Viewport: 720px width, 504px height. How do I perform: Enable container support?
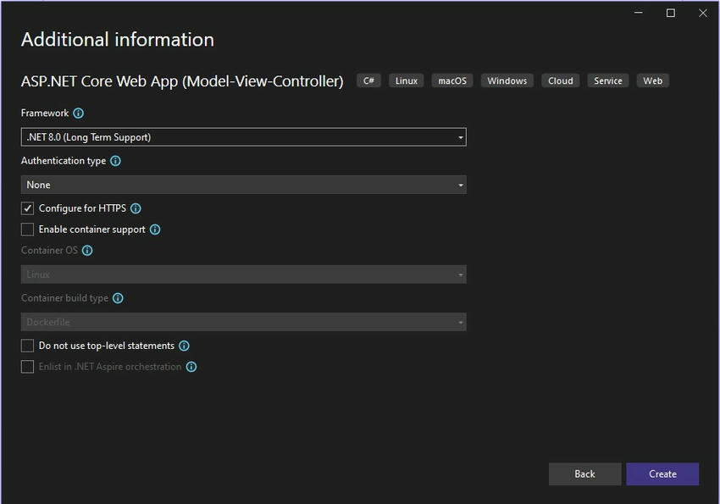click(x=26, y=229)
